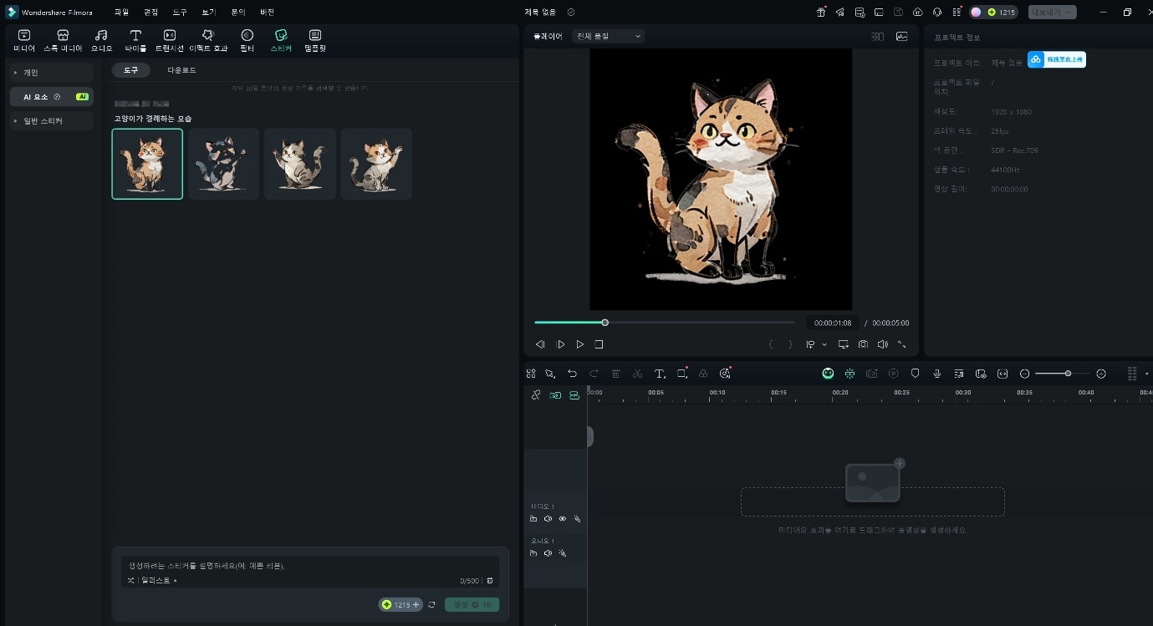Click the refresh icon beside credits 1215
Image resolution: width=1153 pixels, height=626 pixels.
pyautogui.click(x=431, y=604)
